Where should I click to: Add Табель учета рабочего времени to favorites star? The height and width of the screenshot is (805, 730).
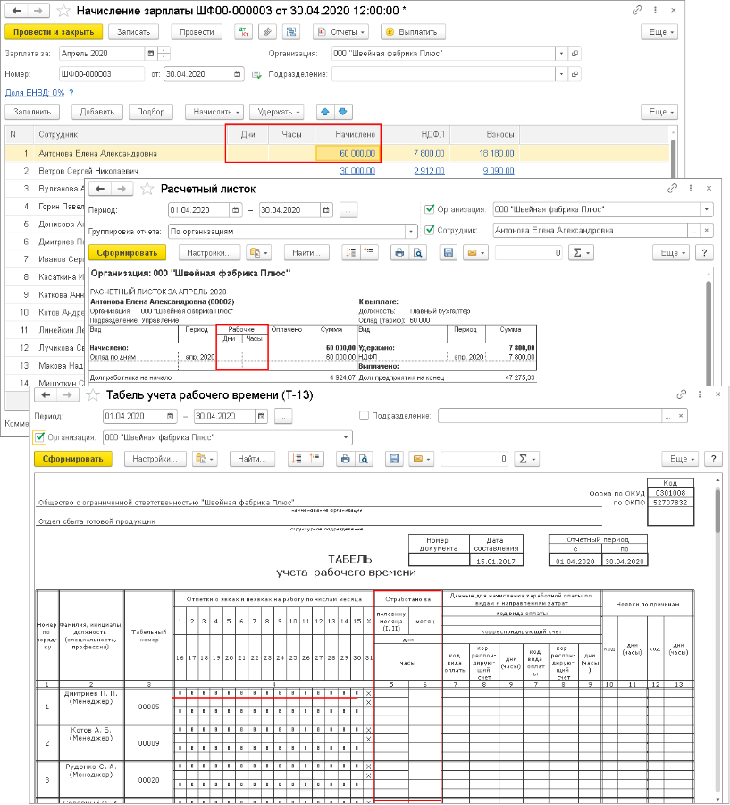pyautogui.click(x=89, y=394)
